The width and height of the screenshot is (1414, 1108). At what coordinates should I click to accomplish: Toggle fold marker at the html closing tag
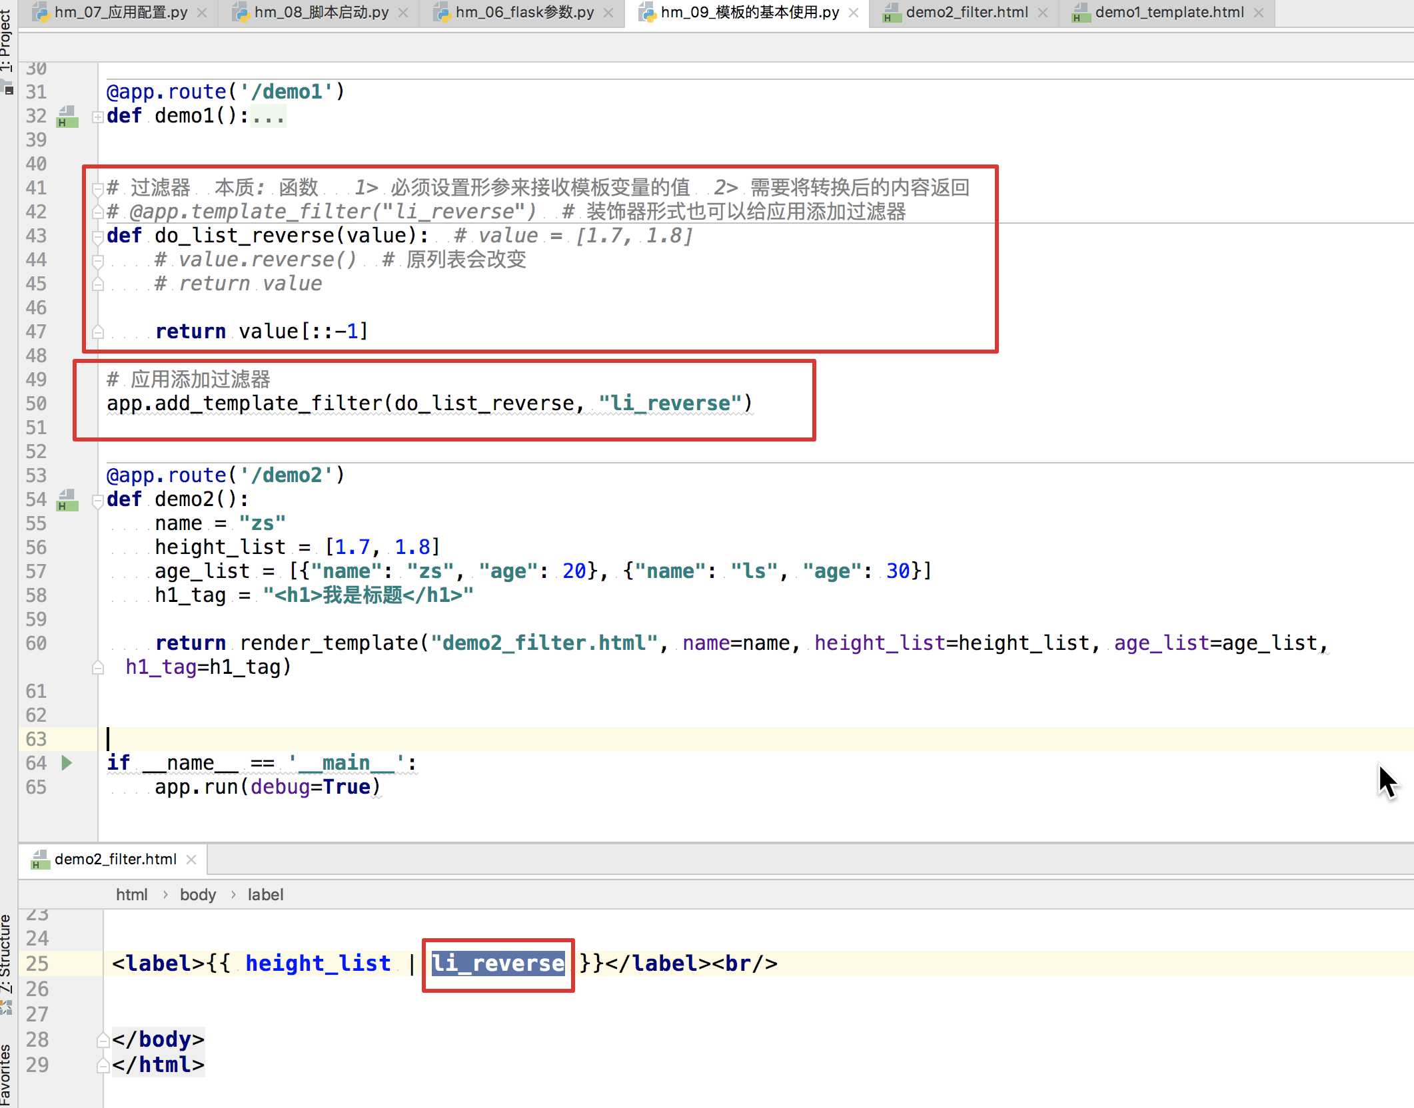(103, 1065)
